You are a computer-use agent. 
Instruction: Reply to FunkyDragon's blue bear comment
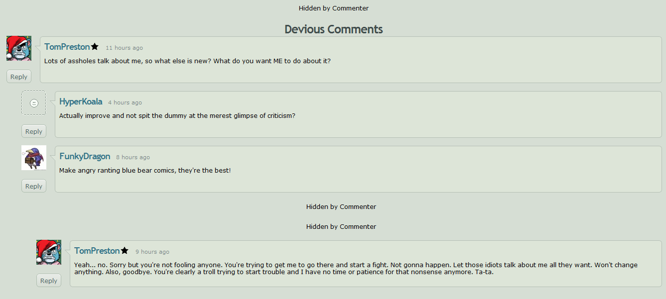(34, 186)
